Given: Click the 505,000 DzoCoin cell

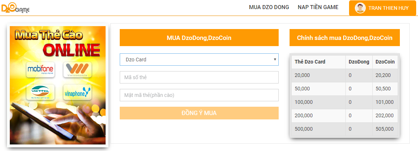Looking at the screenshot, I should [x=385, y=129].
